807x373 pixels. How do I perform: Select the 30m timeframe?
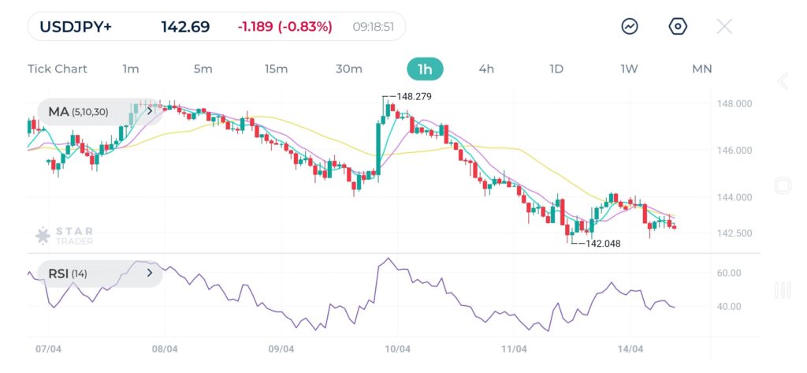click(349, 69)
